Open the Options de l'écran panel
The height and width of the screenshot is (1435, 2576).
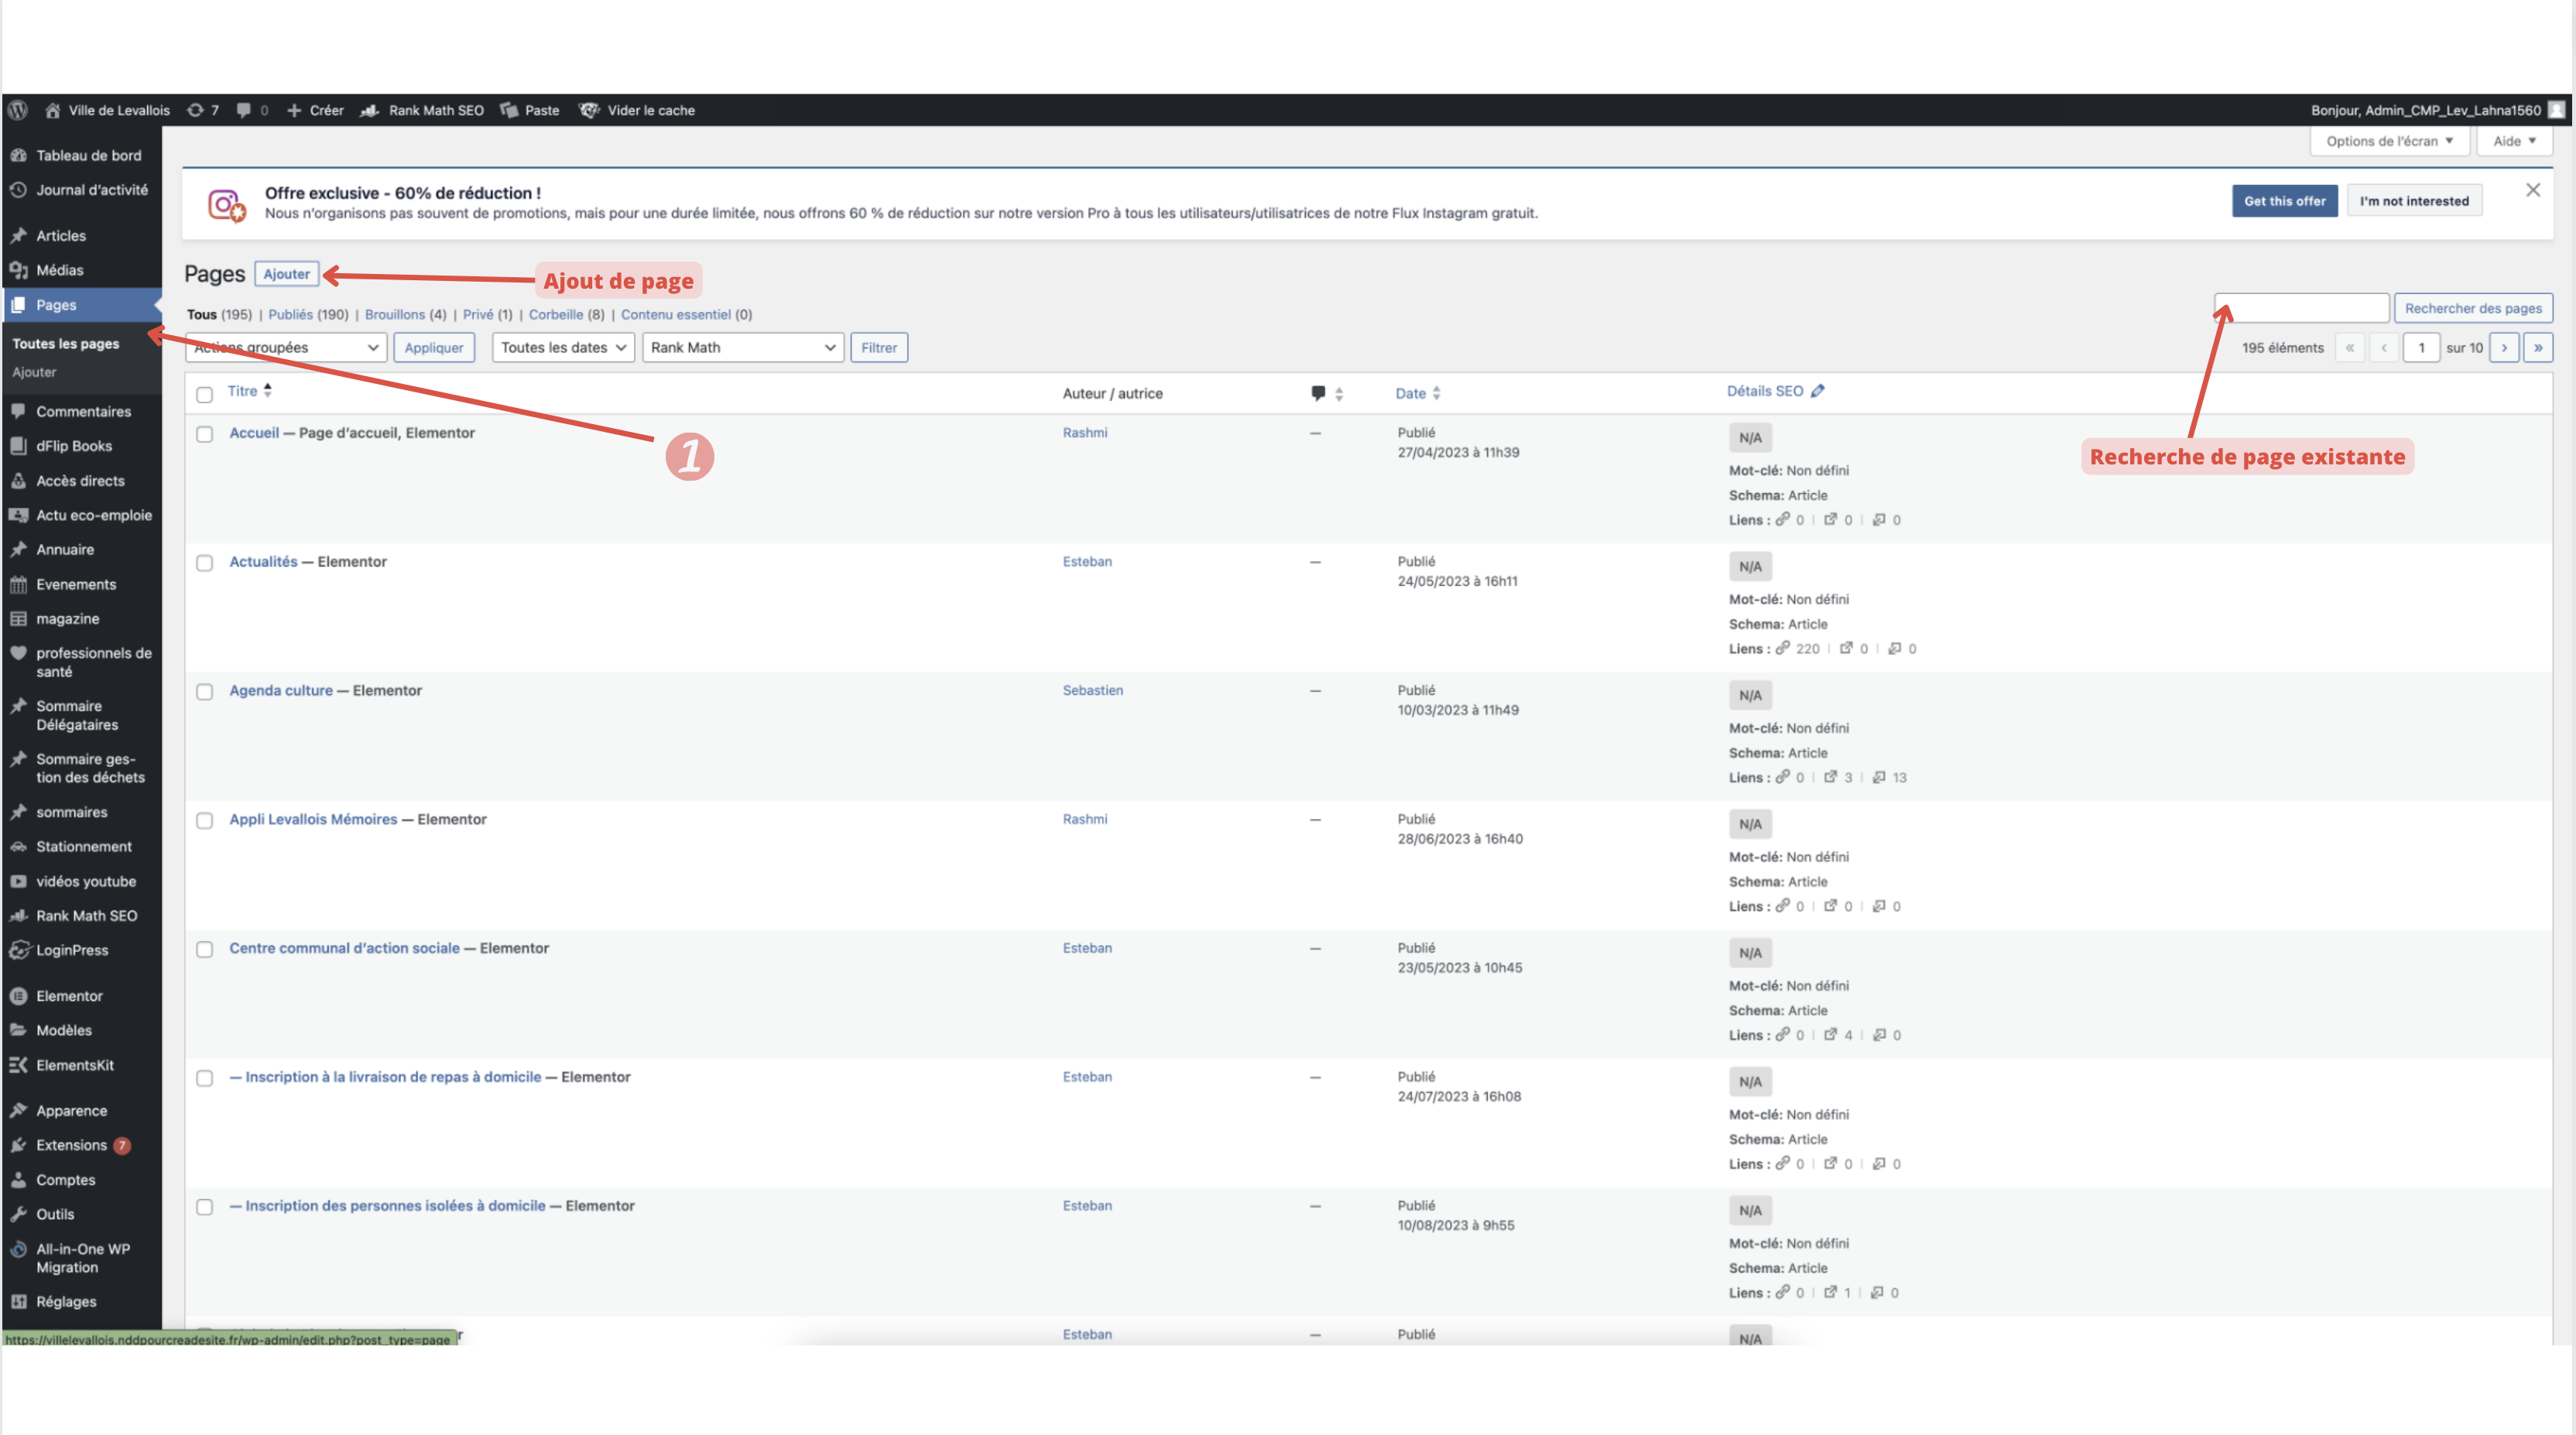[x=2388, y=141]
